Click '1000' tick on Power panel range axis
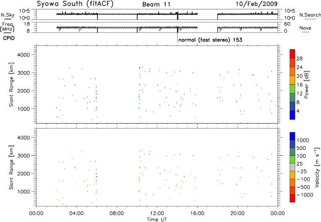Image resolution: width=321 pixels, height=222 pixels. click(x=24, y=109)
